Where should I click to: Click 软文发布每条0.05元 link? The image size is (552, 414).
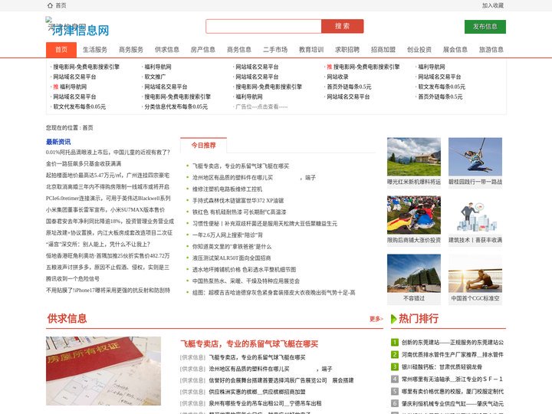pos(442,87)
